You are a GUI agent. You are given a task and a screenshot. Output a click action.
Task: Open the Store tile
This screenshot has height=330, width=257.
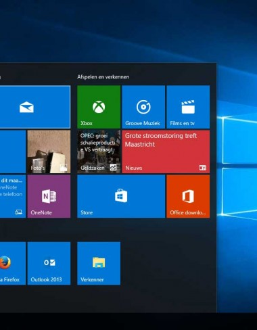(x=121, y=196)
